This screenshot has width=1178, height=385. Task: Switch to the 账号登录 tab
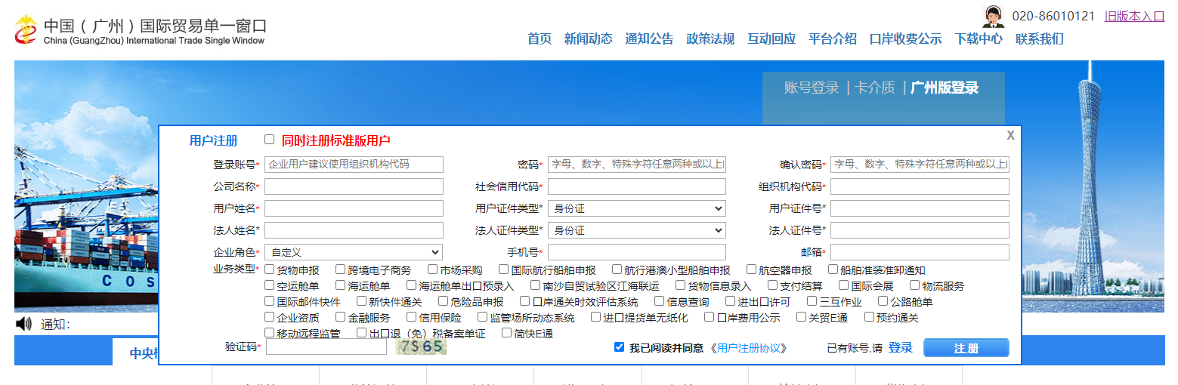coord(811,88)
